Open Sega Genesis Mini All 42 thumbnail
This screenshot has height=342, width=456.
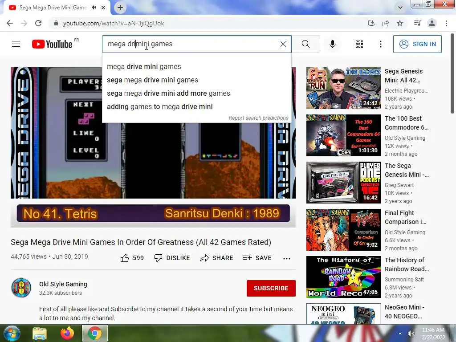coord(343,88)
